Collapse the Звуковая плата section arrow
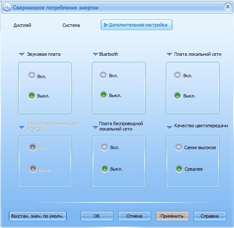Screen dimensions: 234x228 point(21,54)
